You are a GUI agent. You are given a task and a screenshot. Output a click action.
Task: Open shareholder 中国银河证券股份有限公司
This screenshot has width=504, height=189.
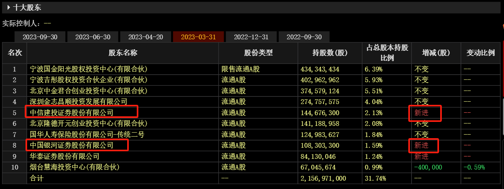coord(72,145)
